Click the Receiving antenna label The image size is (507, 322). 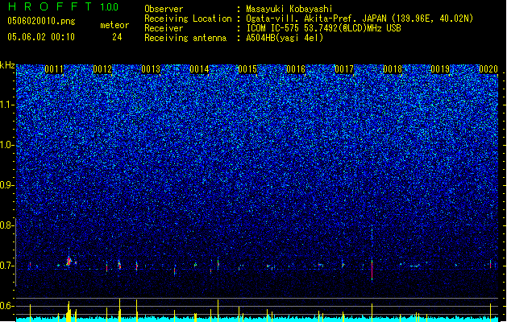185,38
